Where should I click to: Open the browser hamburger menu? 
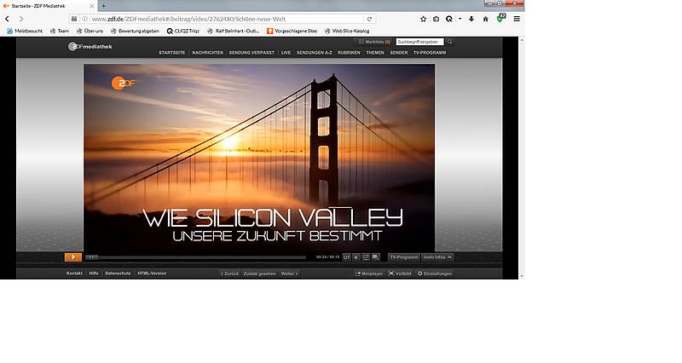click(x=517, y=19)
